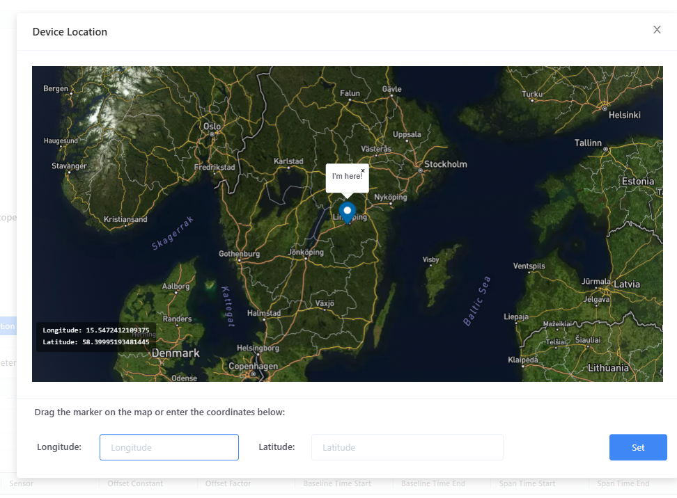Click Kristiansand on the map
Image resolution: width=677 pixels, height=498 pixels.
[x=125, y=219]
